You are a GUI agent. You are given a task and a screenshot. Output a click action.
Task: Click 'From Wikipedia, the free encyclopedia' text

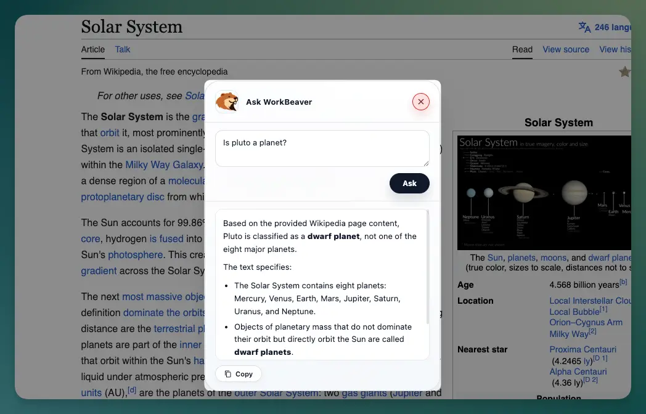(155, 71)
